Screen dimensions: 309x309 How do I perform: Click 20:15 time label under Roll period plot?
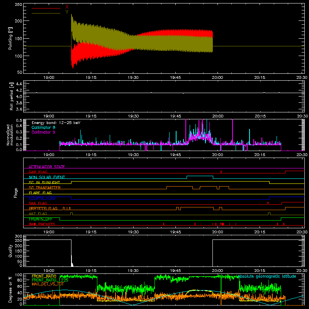click(260, 116)
